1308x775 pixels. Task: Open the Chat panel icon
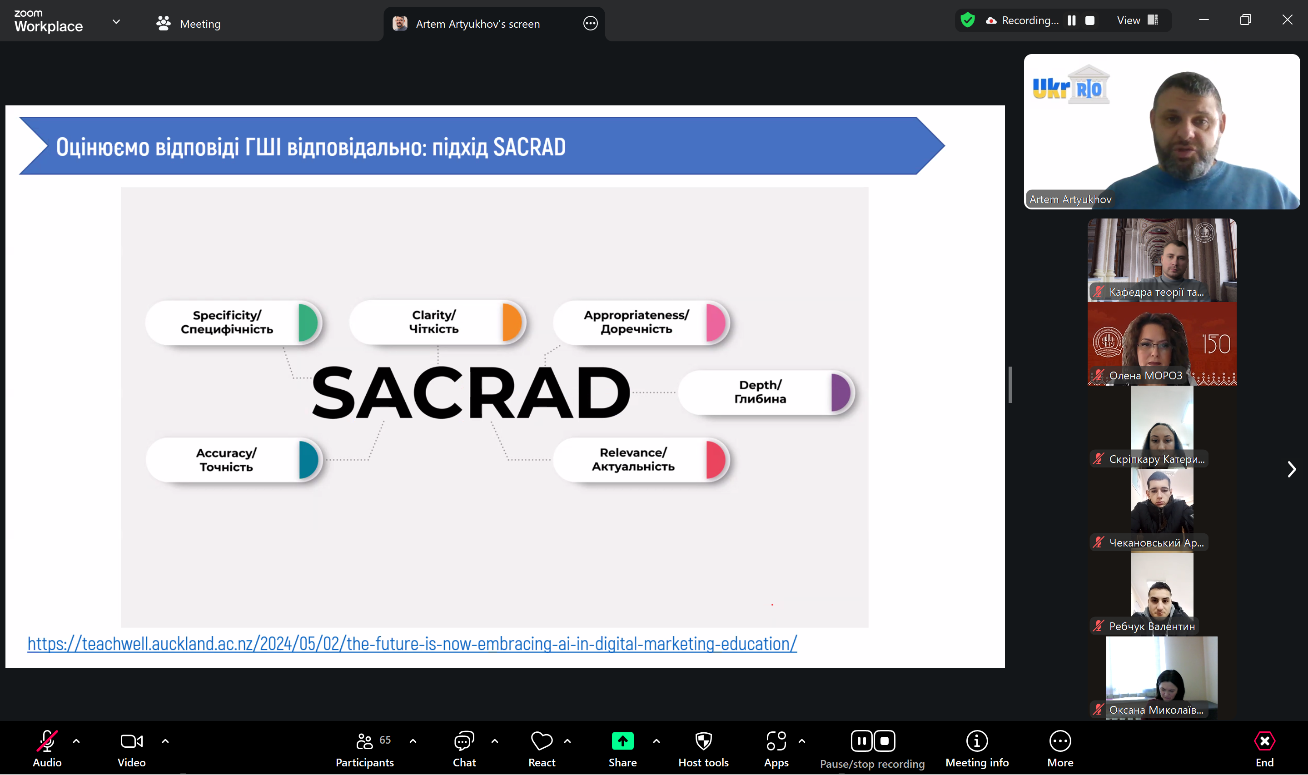coord(464,740)
